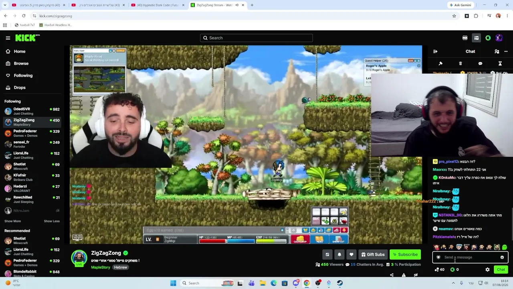This screenshot has width=513, height=289.
Task: Open KFafnir Strikers Club channel
Action: tap(32, 177)
